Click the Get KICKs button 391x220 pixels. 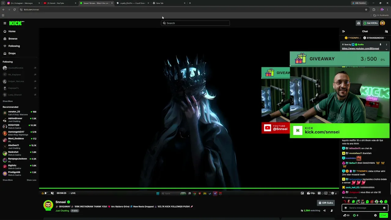(x=370, y=23)
